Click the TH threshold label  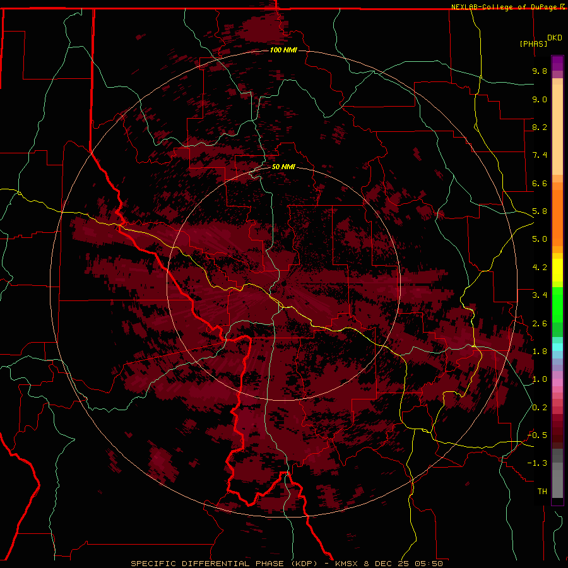(542, 492)
